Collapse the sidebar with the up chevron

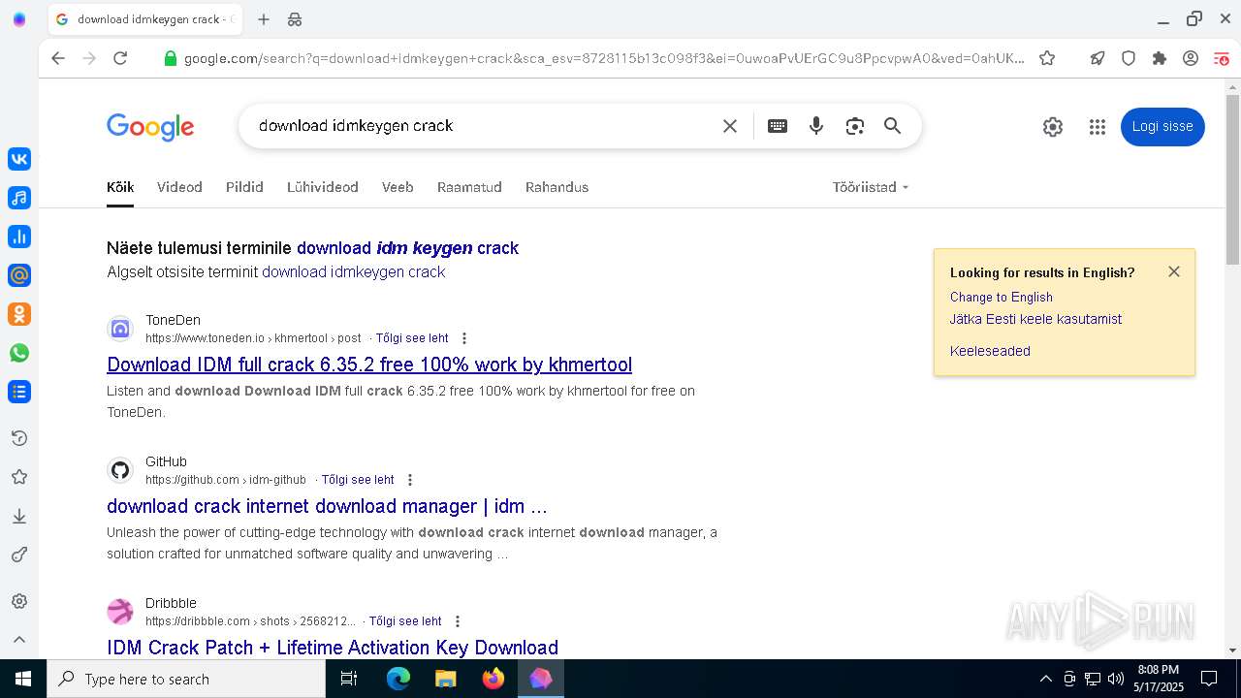coord(19,640)
